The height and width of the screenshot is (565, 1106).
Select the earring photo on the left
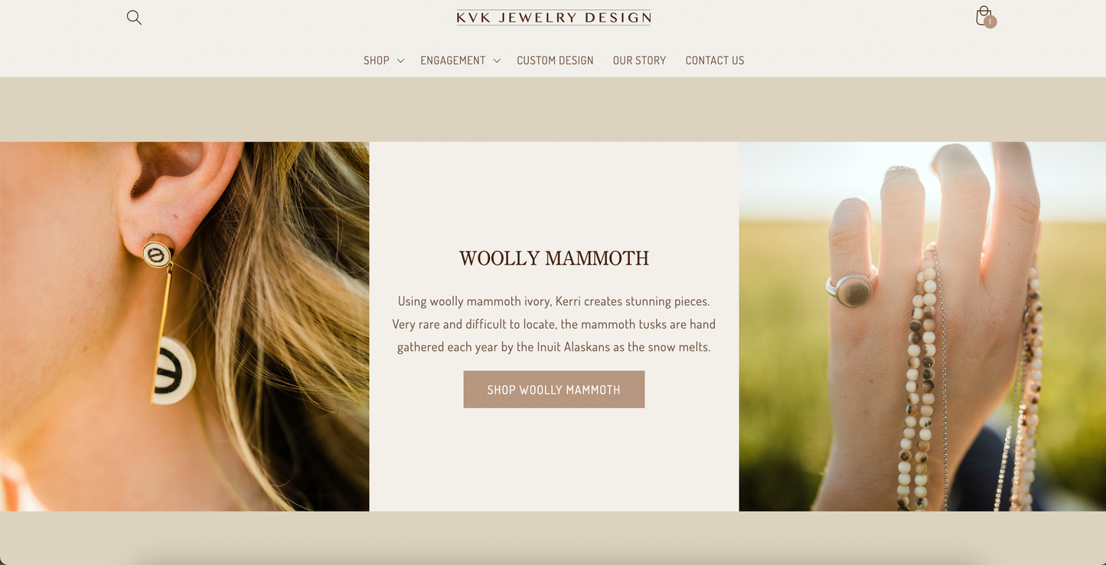tap(184, 326)
